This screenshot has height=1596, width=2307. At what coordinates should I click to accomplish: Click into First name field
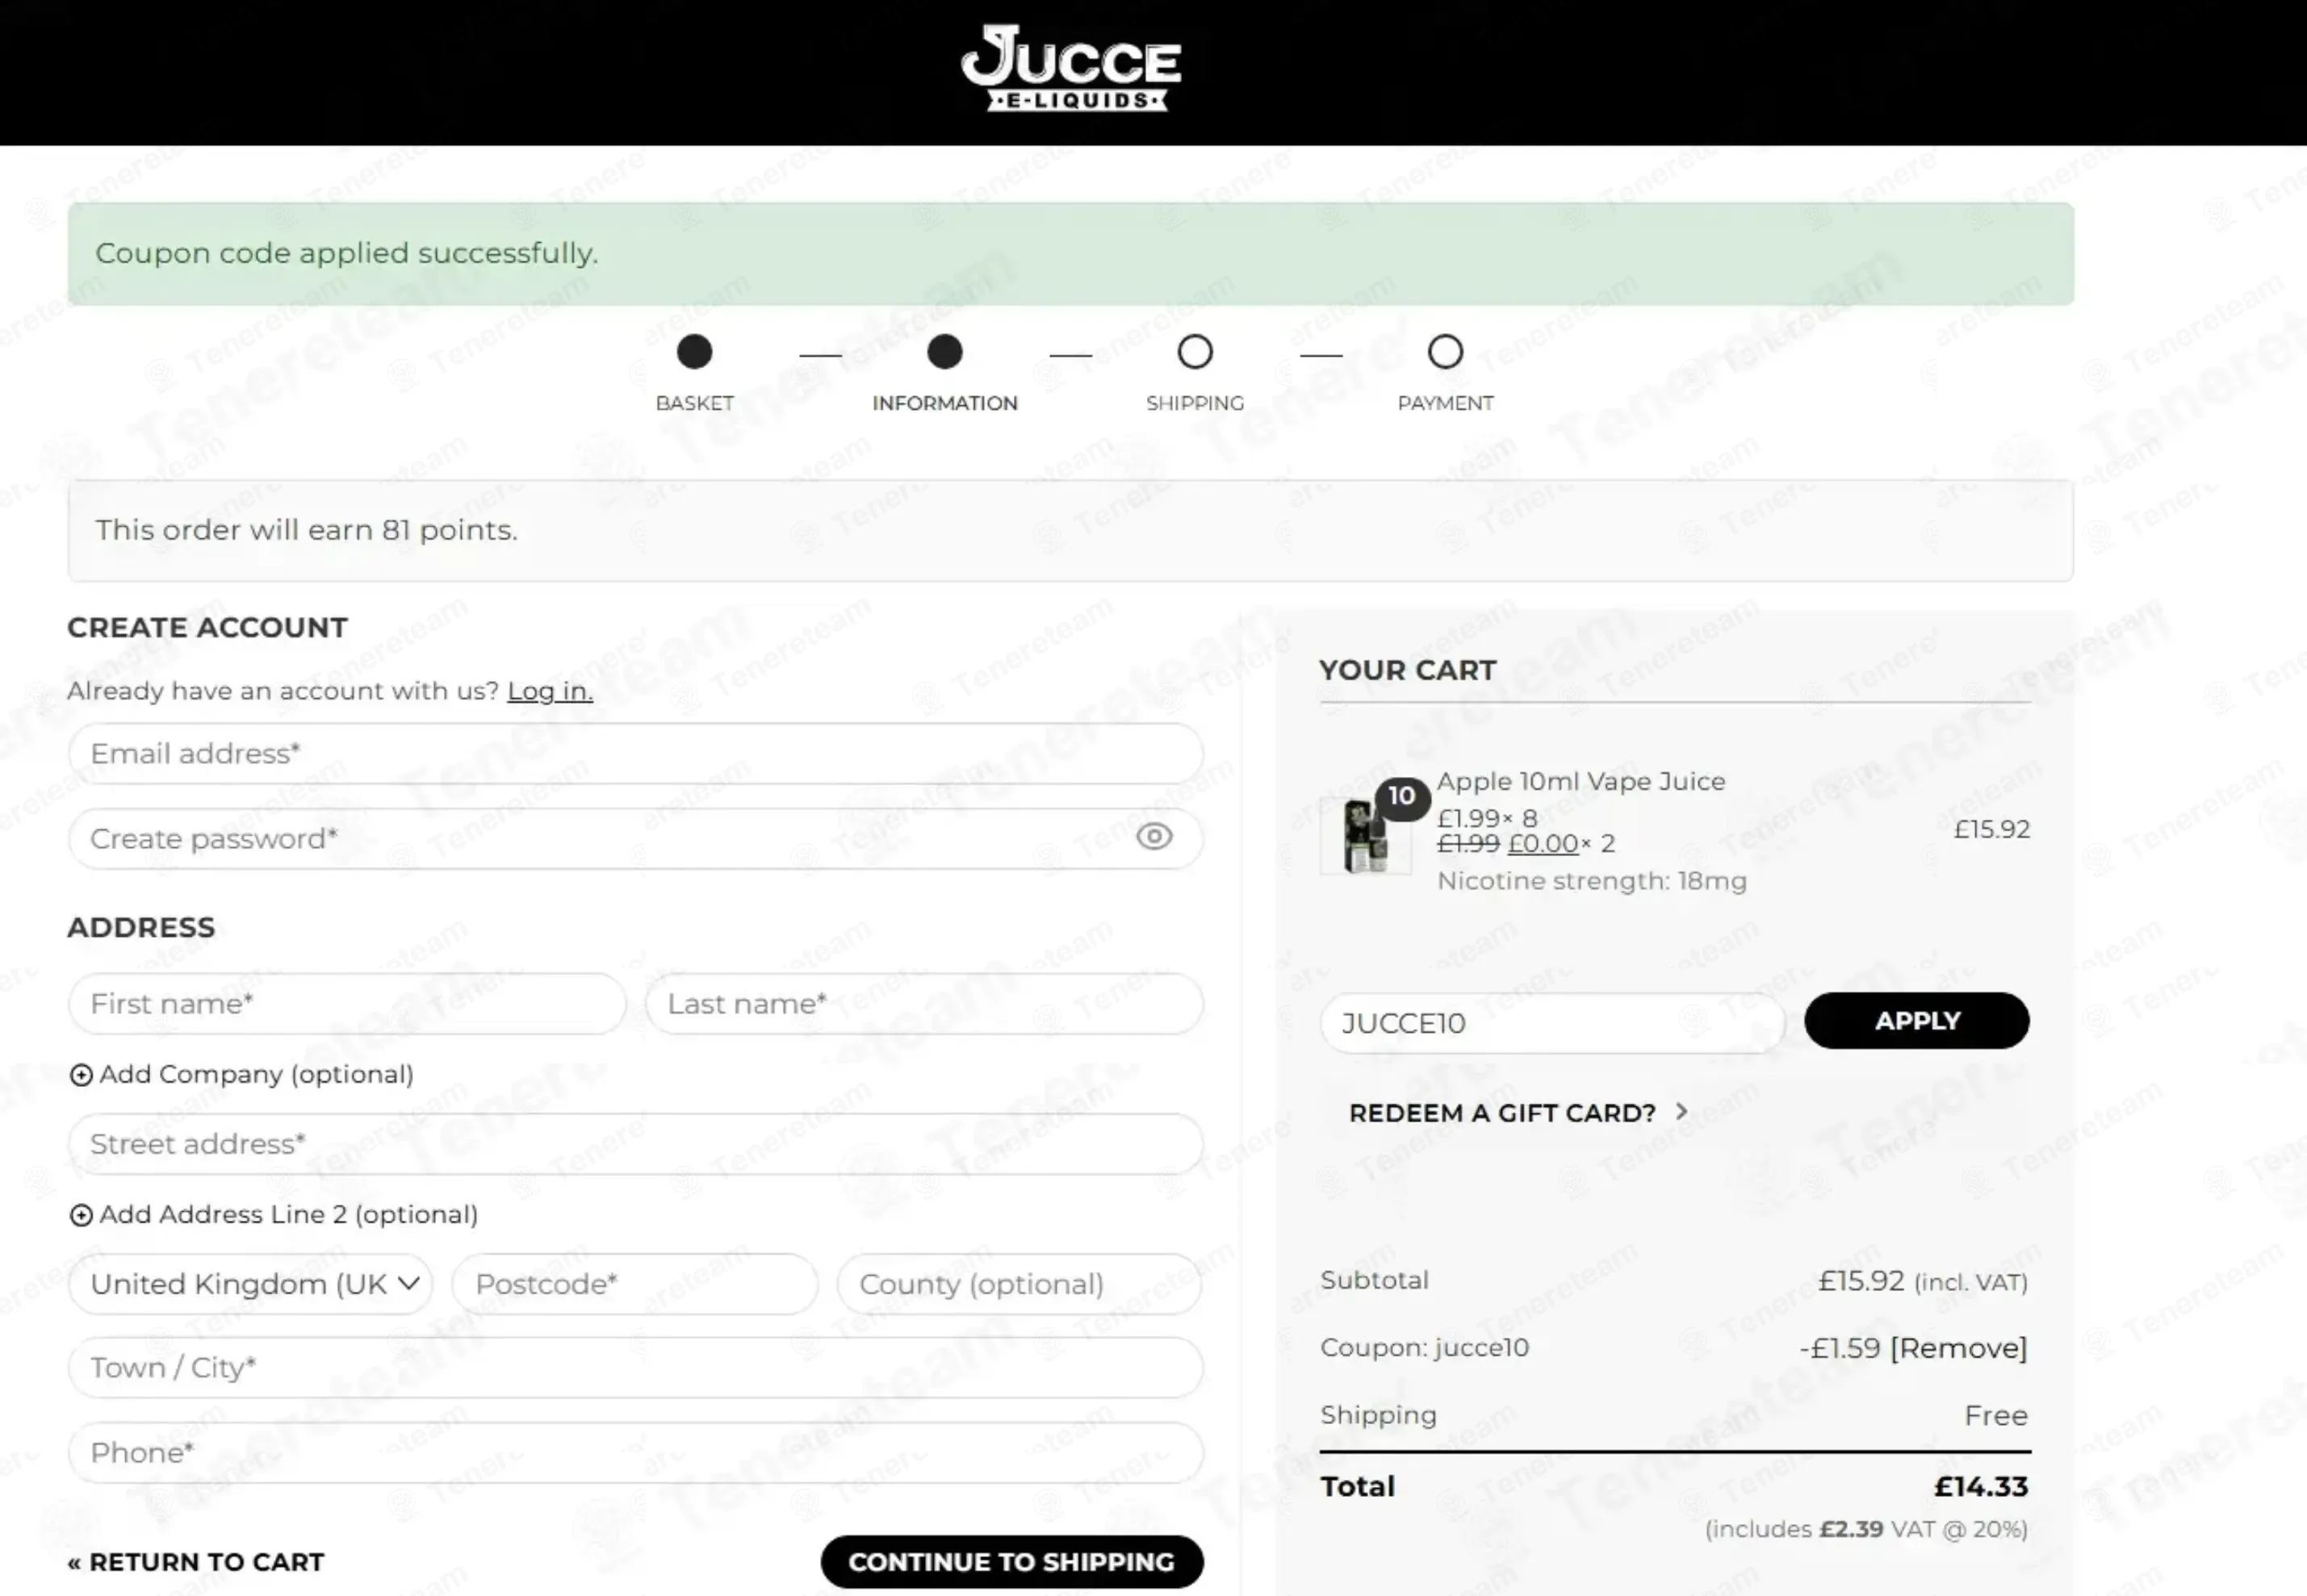point(347,1004)
